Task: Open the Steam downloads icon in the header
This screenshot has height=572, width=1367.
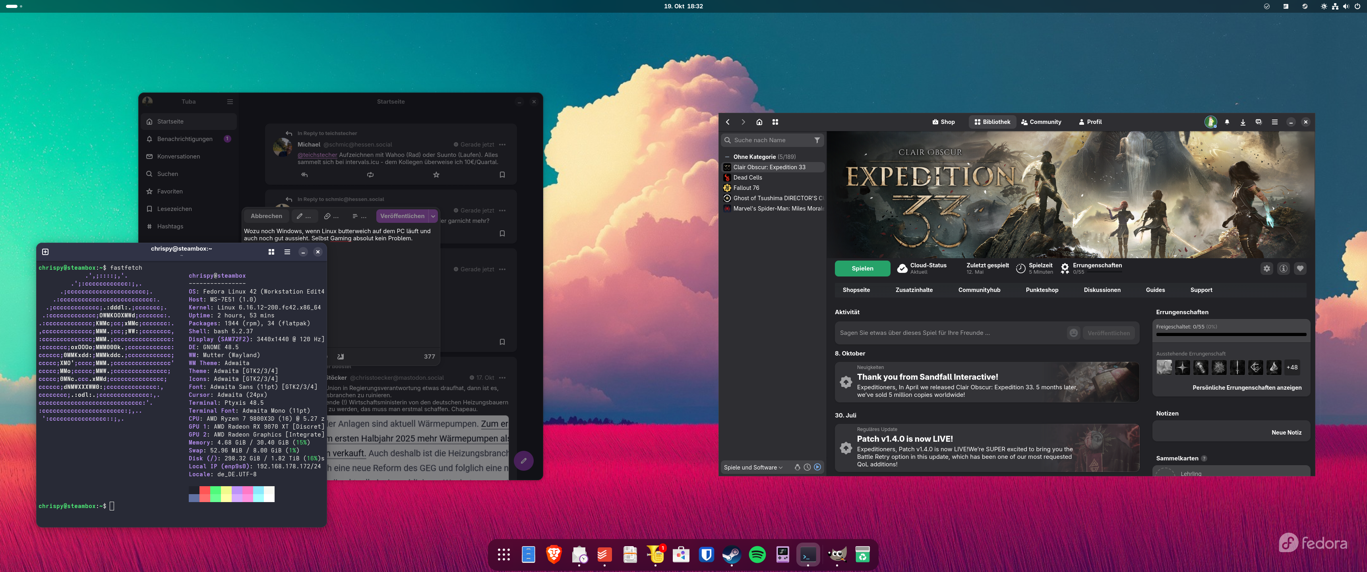Action: (x=1242, y=122)
